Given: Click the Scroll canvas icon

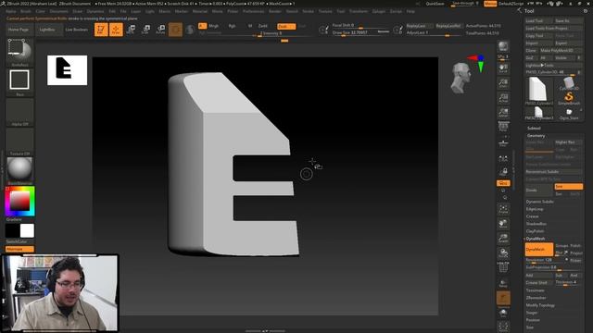Looking at the screenshot, I should point(503,68).
